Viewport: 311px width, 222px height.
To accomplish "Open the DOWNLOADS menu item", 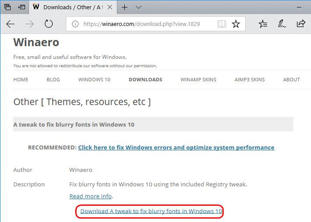I will coord(145,80).
